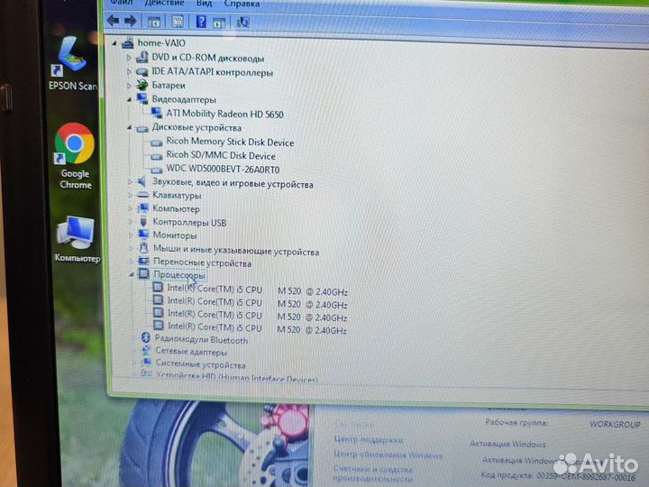Select the Процессоры label text

[x=179, y=274]
